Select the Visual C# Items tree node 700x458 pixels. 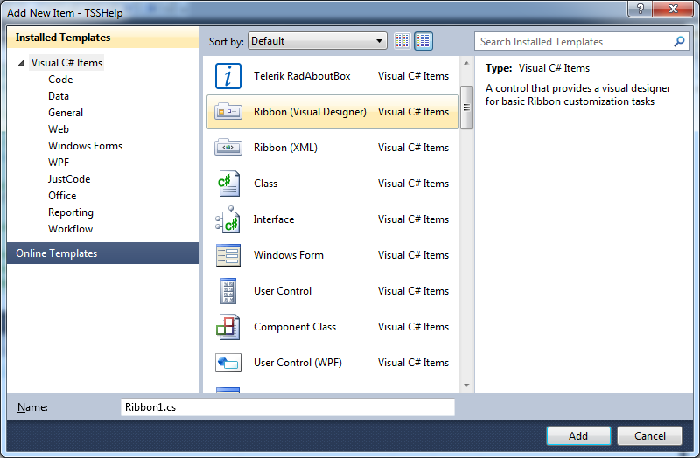(66, 63)
